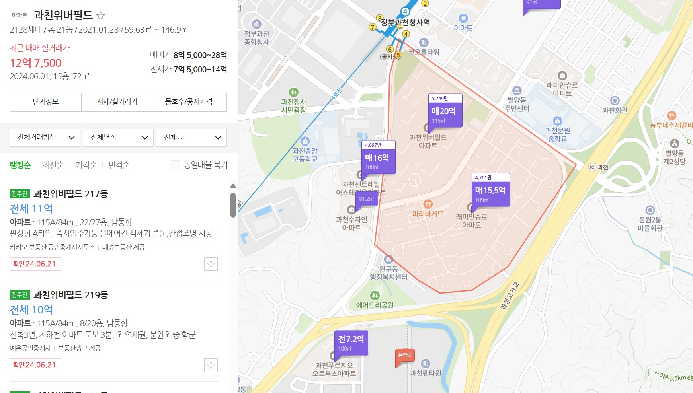Click the 문원2통 마을회관 marker icon
The image size is (693, 393).
(x=650, y=210)
